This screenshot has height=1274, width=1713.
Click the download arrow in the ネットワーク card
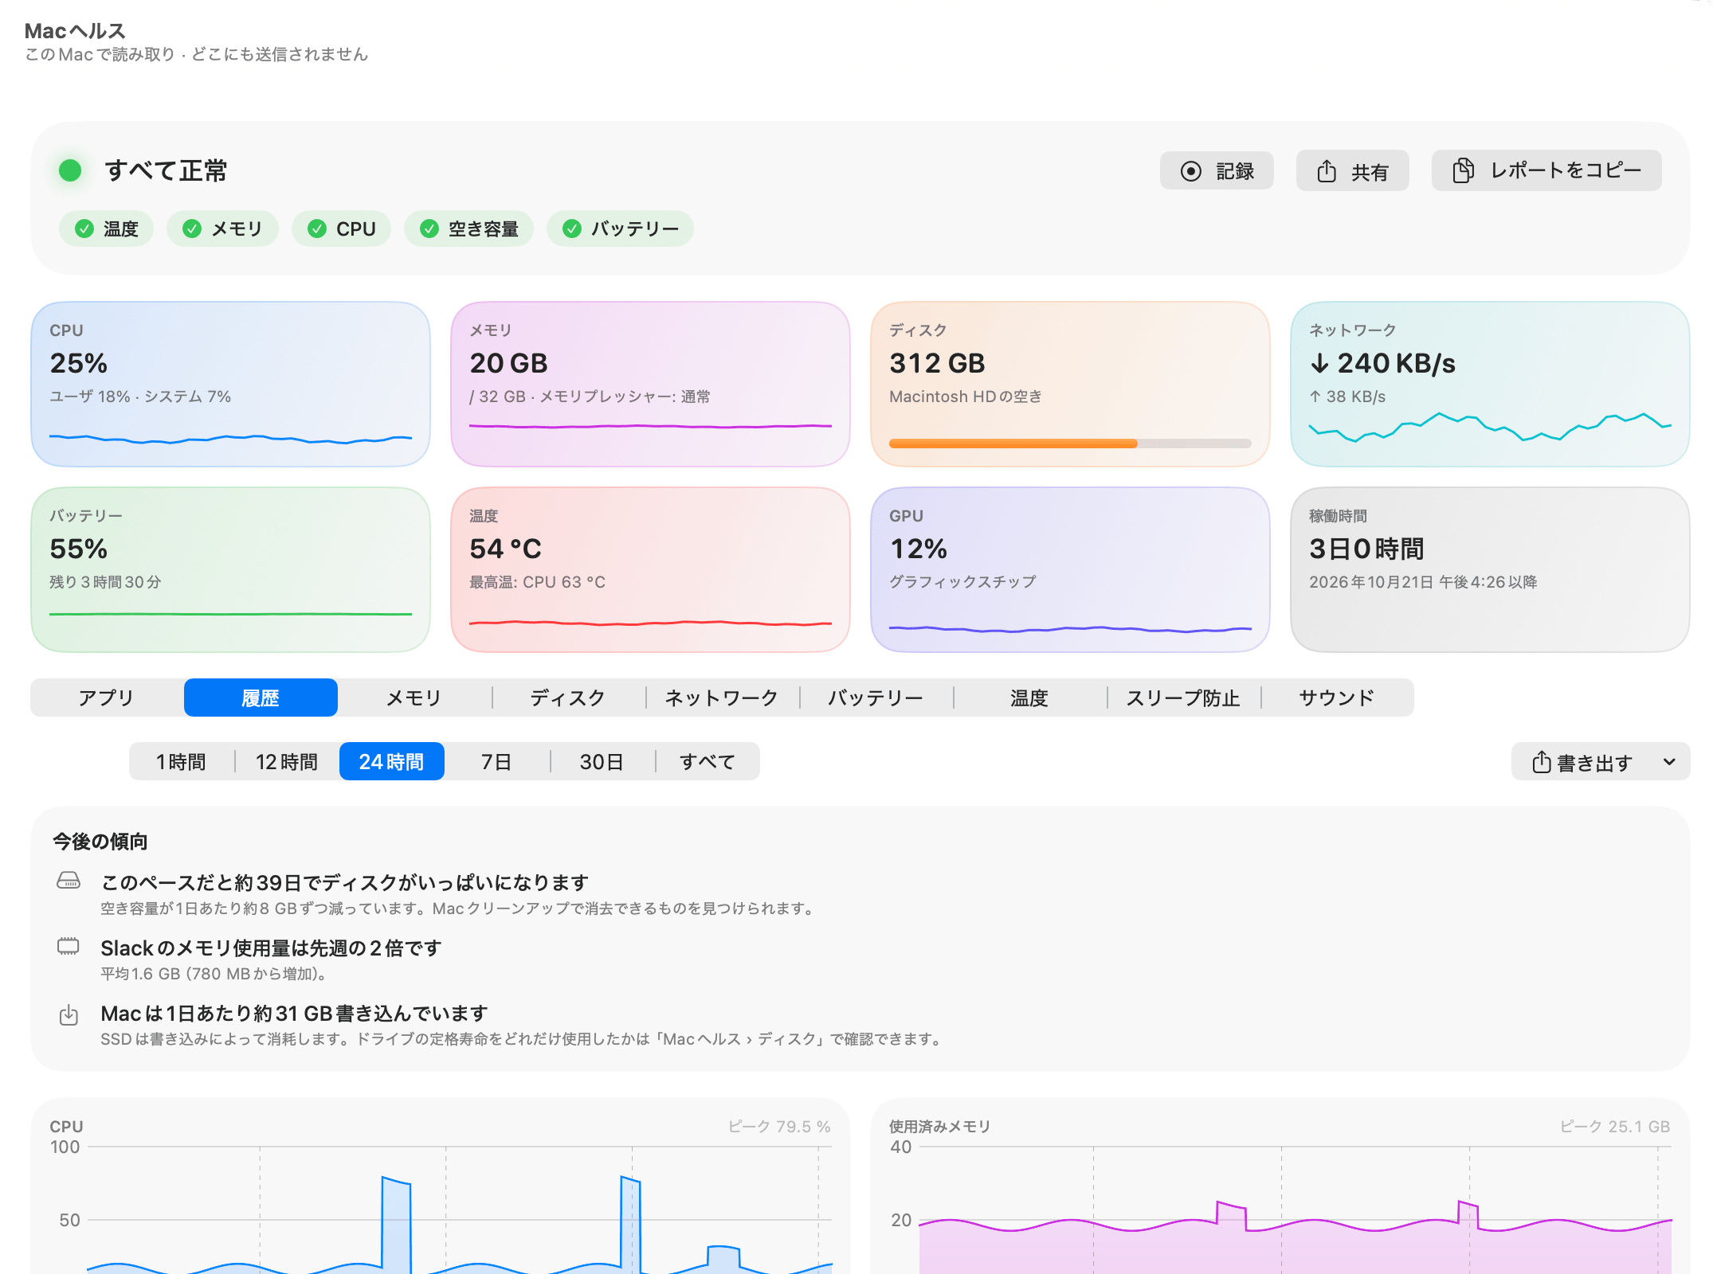click(1320, 363)
